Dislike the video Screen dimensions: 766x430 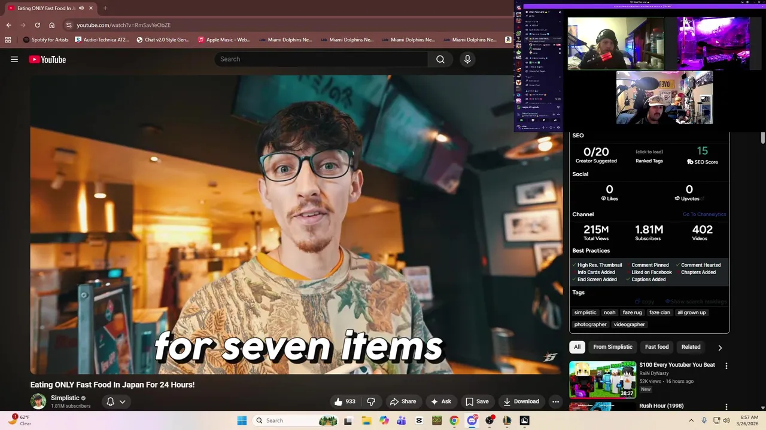click(371, 401)
